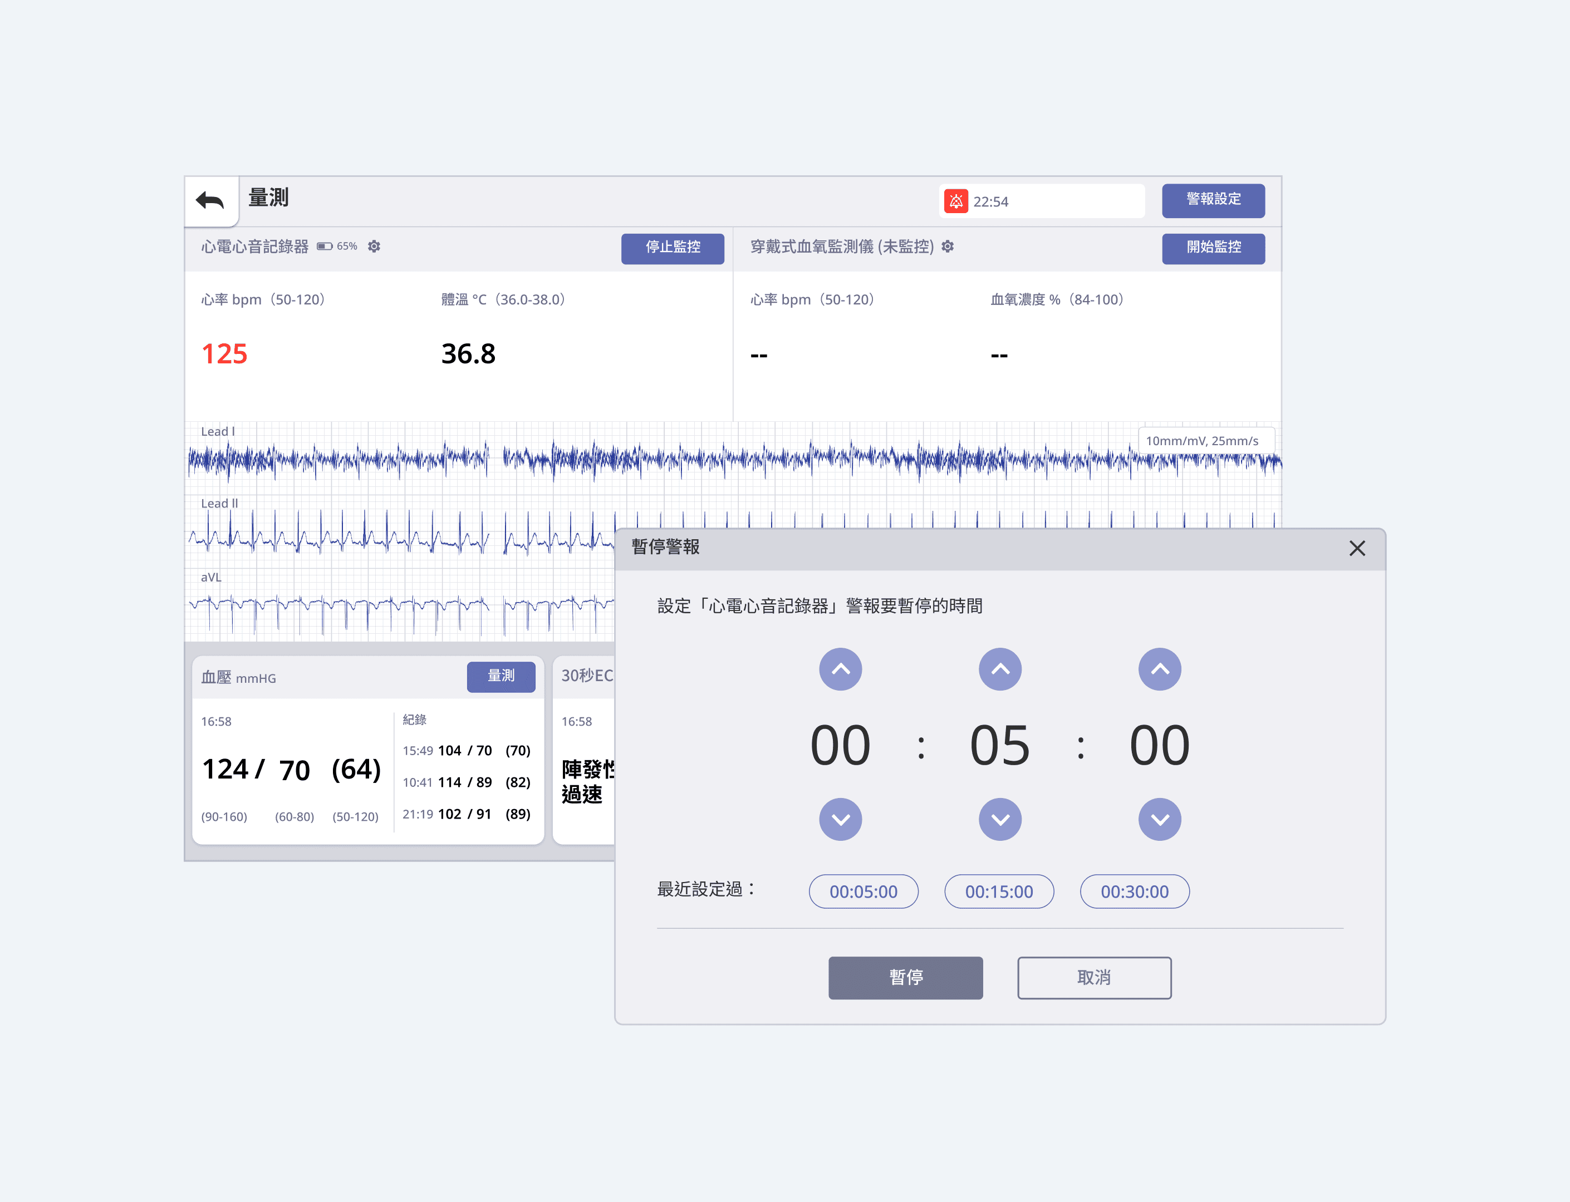The image size is (1570, 1202).
Task: Click 開始監控 for blood oxygen monitor
Action: pos(1213,248)
